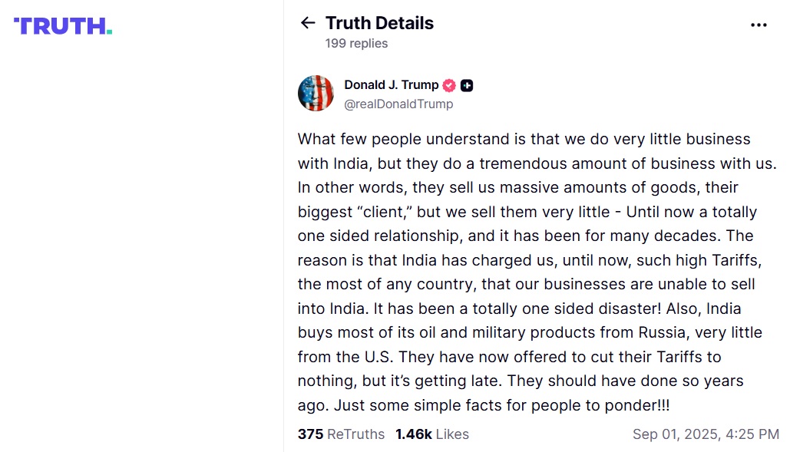The image size is (790, 452).
Task: Show the 1.46k Likes list
Action: point(432,434)
